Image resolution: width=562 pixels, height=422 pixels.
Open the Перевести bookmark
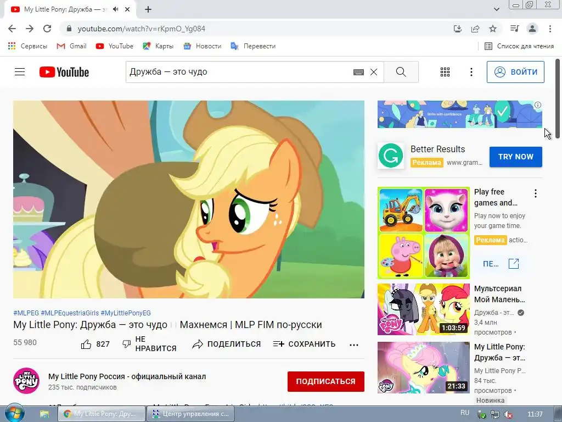[253, 46]
